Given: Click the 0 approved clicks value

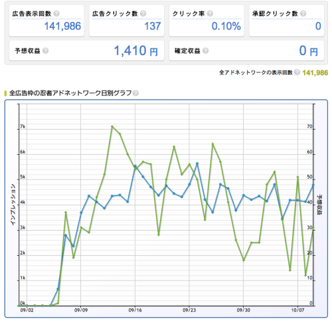Looking at the screenshot, I should [x=318, y=26].
